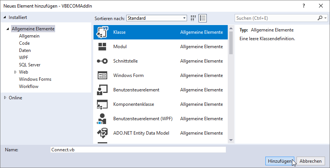Collapse the Allgemeine Elemente tree node
The image size is (330, 168).
coord(8,29)
